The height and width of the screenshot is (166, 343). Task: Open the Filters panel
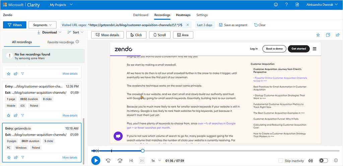click(x=15, y=25)
